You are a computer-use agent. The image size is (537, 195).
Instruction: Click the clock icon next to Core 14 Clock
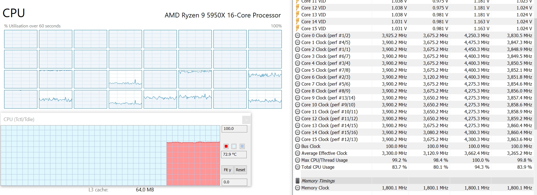point(298,132)
